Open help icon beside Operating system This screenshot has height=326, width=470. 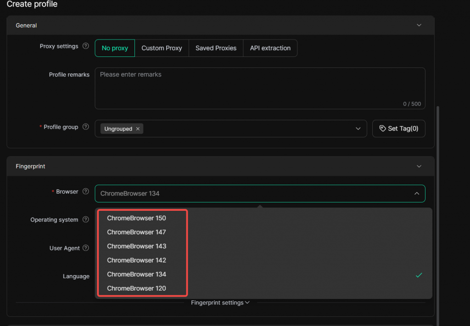(86, 219)
